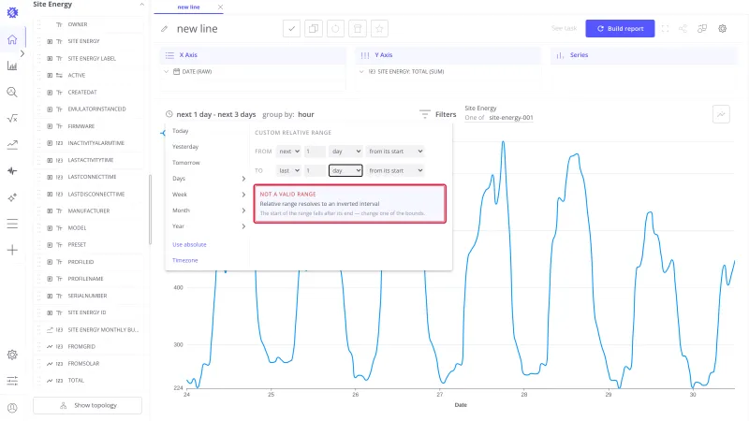Click the Timezone link
Screen dimensions: 749x421
coord(184,261)
